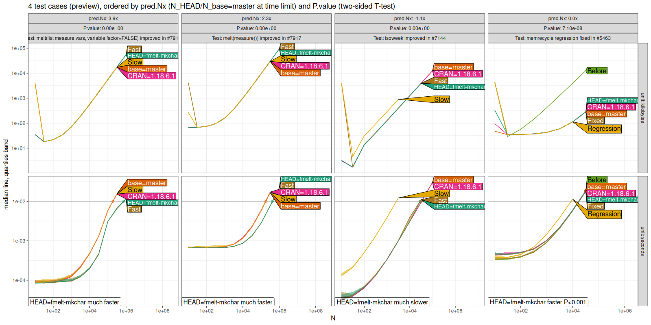The width and height of the screenshot is (651, 325).
Task: Click the "1e+05" y-axis tick label
Action: [x=18, y=48]
